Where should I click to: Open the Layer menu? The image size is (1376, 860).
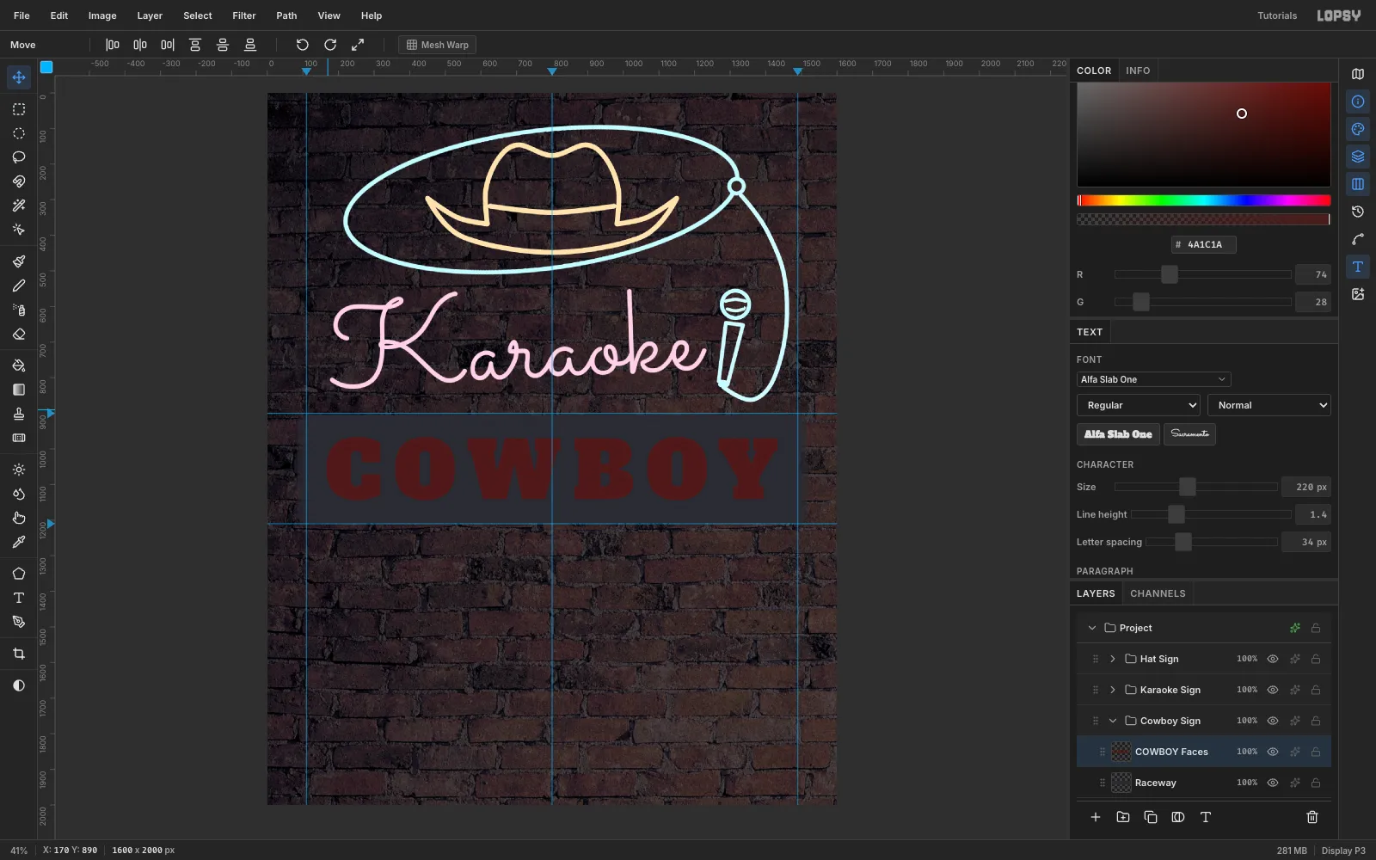pos(150,15)
